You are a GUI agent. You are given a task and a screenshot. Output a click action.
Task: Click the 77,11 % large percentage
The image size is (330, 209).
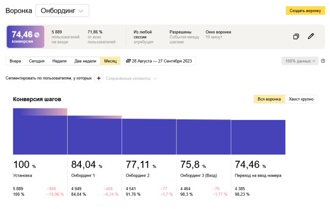(x=141, y=164)
